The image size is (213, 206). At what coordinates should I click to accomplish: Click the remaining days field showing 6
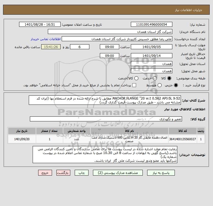tap(80, 47)
